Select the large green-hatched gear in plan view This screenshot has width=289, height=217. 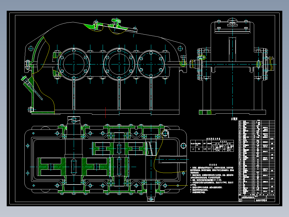tap(74, 167)
